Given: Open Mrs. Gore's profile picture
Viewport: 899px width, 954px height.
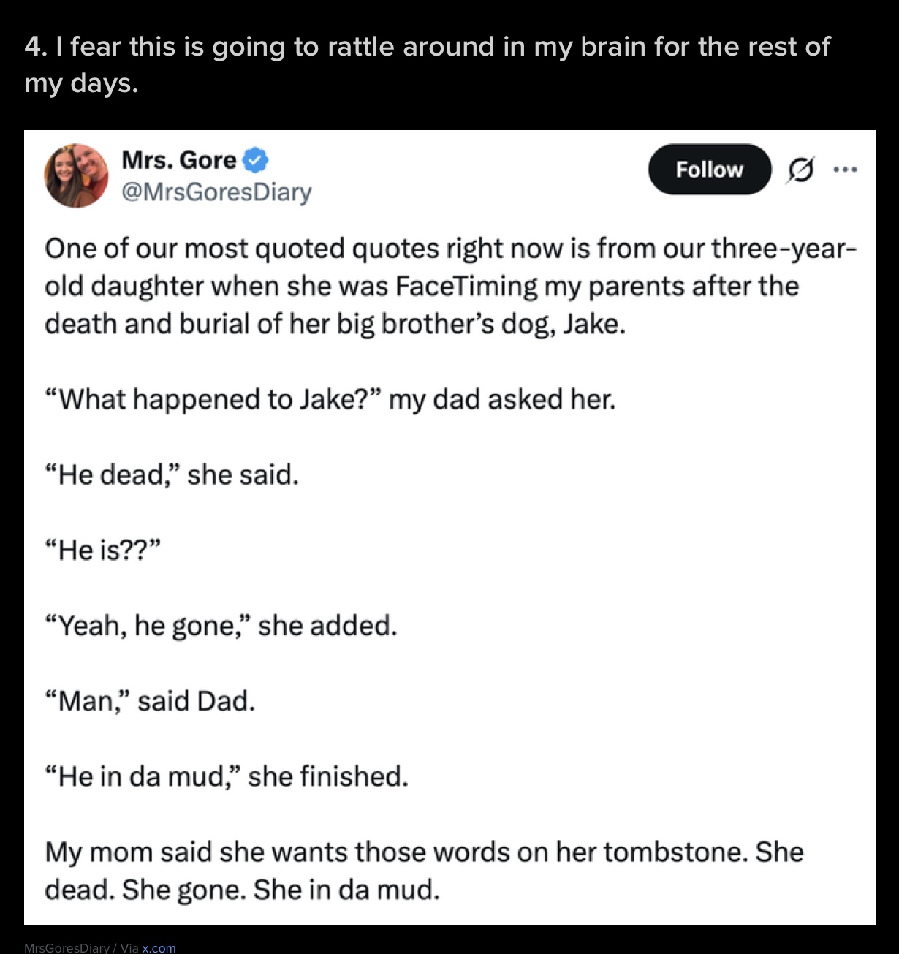Looking at the screenshot, I should [x=76, y=175].
